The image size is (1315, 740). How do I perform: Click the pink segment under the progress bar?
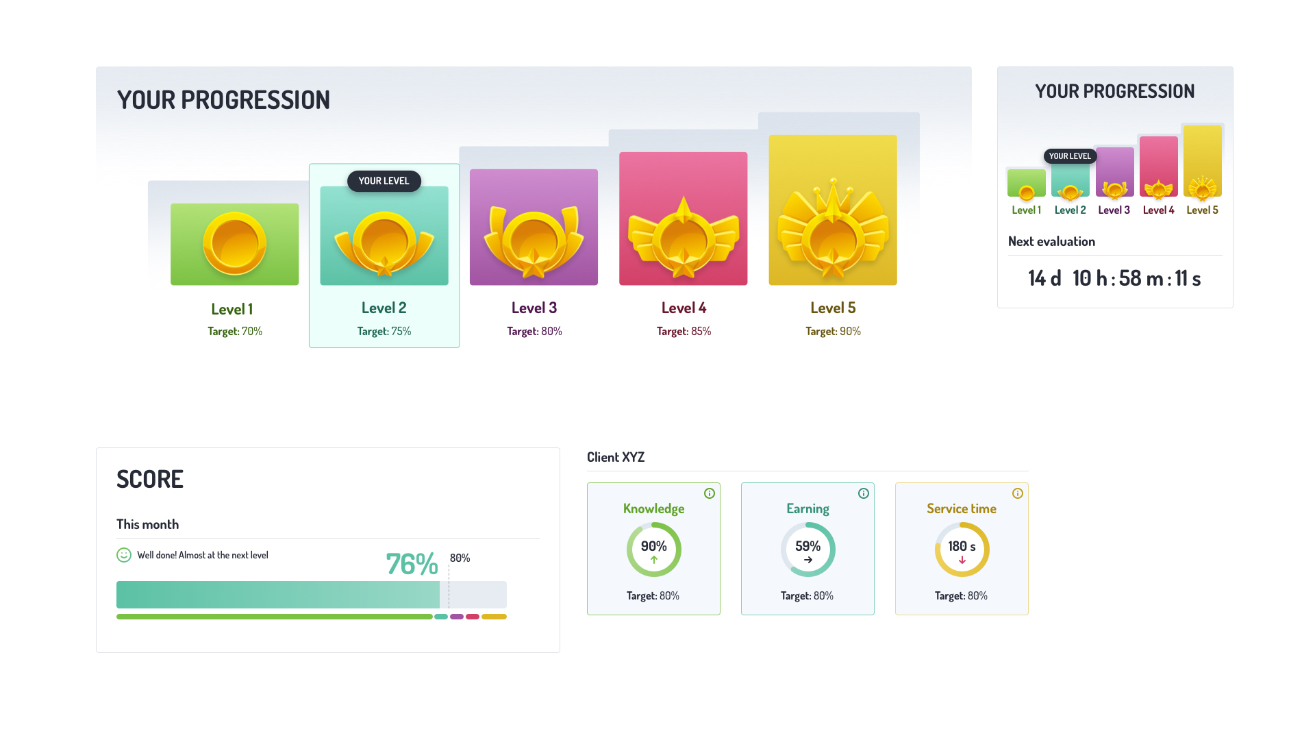click(x=472, y=616)
